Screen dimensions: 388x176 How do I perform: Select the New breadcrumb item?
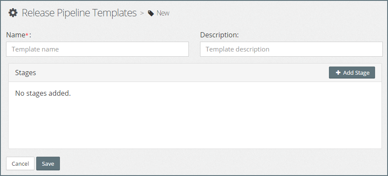click(163, 13)
